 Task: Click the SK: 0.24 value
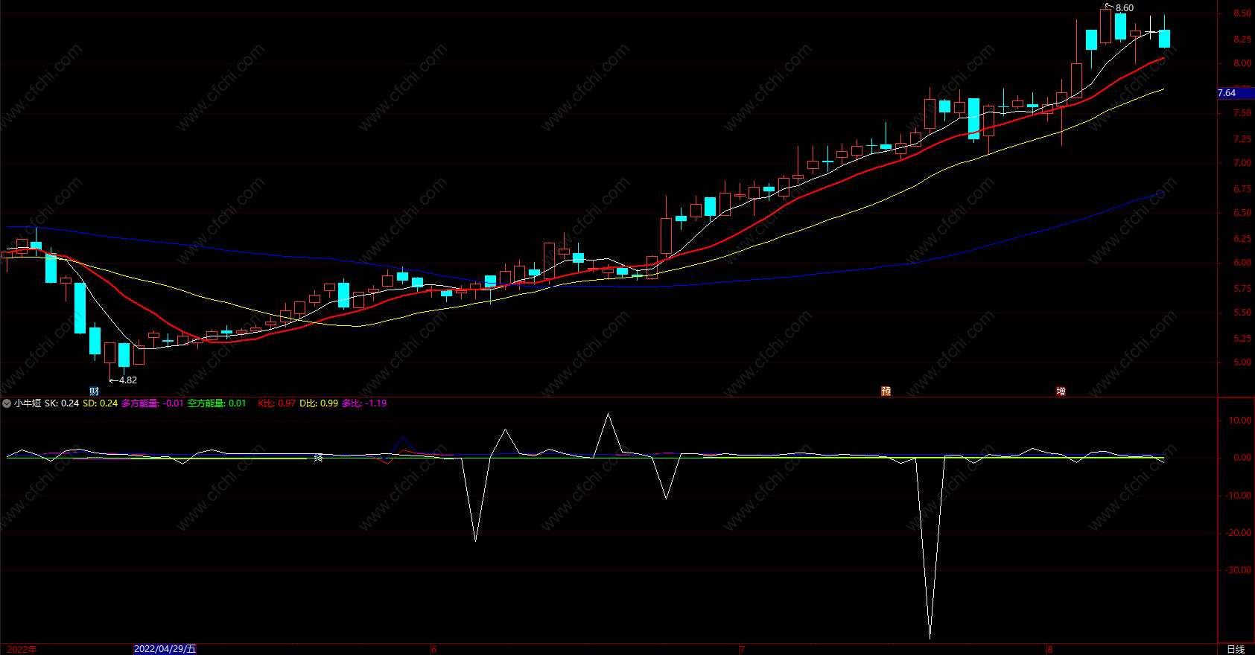[x=62, y=403]
